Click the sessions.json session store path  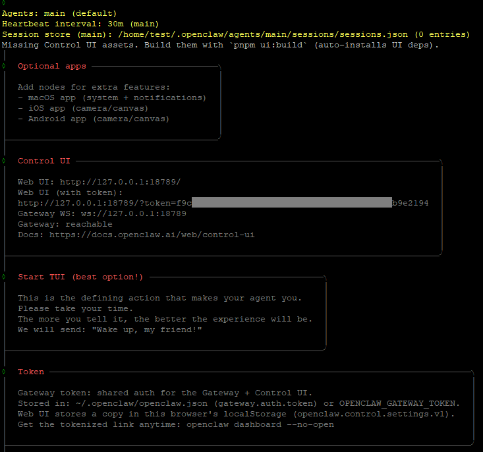[x=263, y=34]
